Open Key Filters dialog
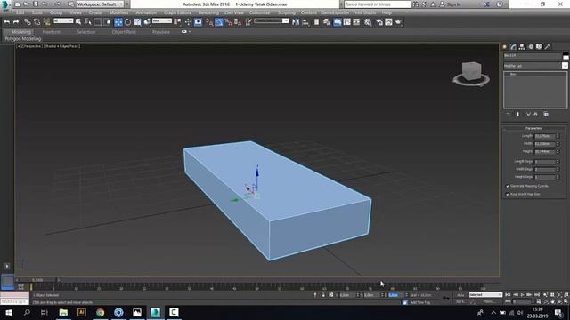The width and height of the screenshot is (570, 320). (x=488, y=301)
